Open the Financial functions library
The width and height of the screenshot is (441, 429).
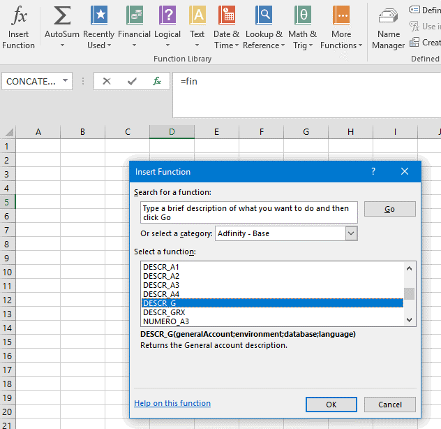pyautogui.click(x=134, y=27)
